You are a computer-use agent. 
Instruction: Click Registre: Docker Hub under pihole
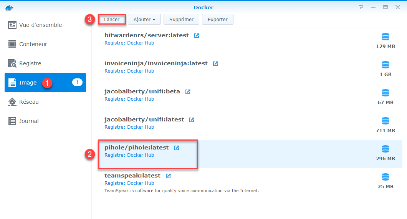coord(129,155)
